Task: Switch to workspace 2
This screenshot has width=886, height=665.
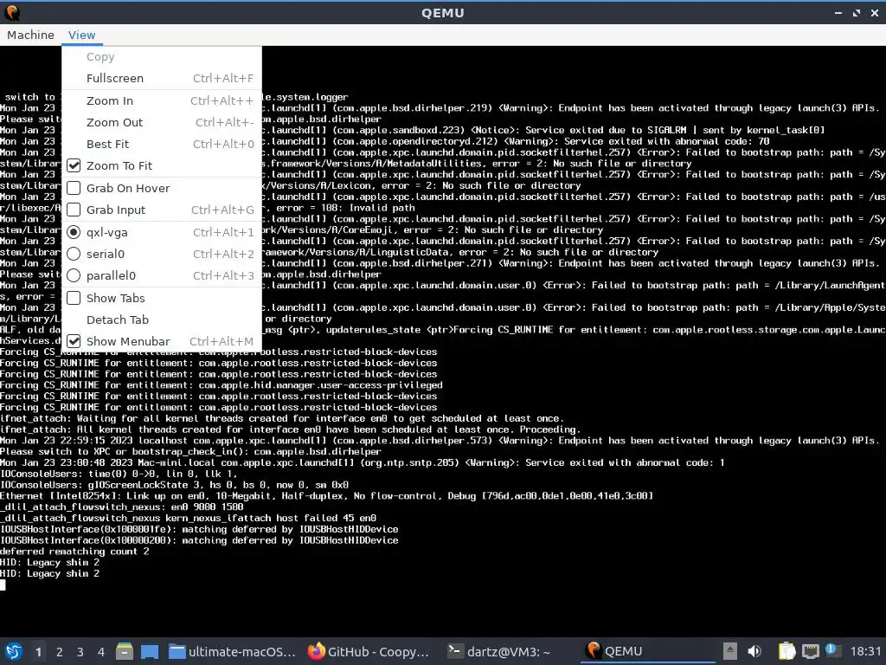Action: [x=60, y=652]
